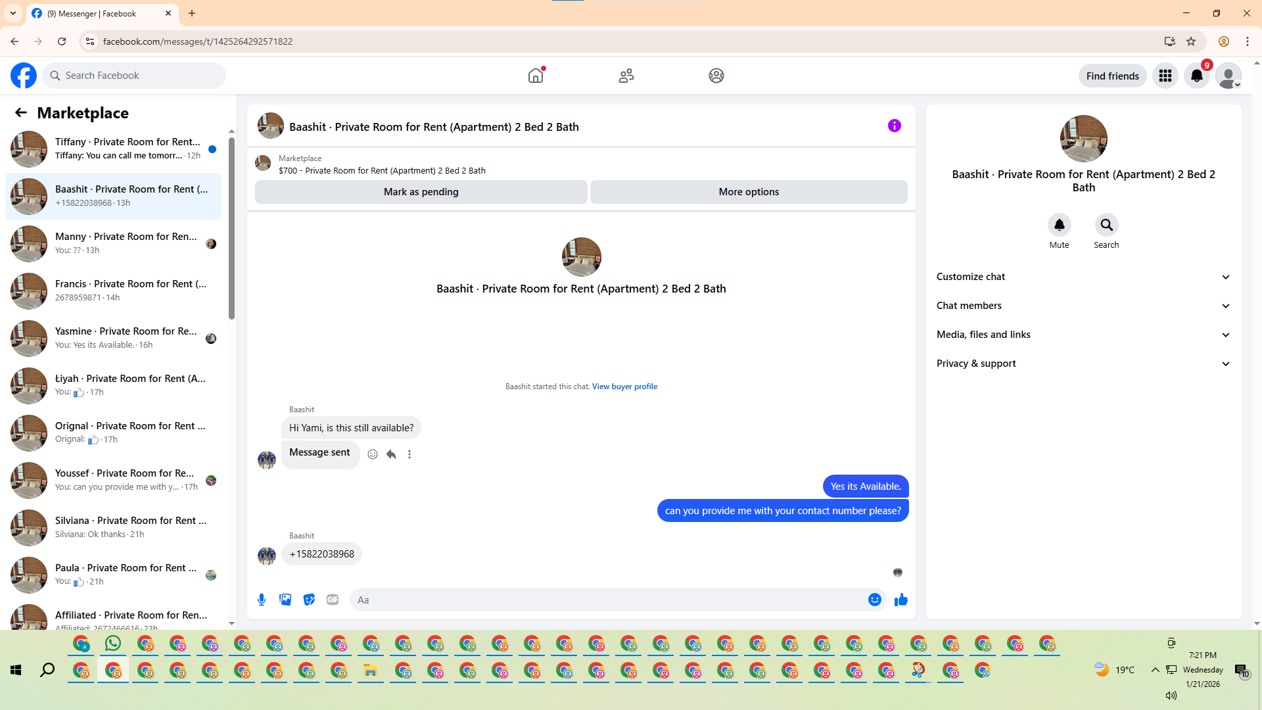Open WhatsApp from the Windows taskbar
This screenshot has height=710, width=1262.
pyautogui.click(x=113, y=644)
